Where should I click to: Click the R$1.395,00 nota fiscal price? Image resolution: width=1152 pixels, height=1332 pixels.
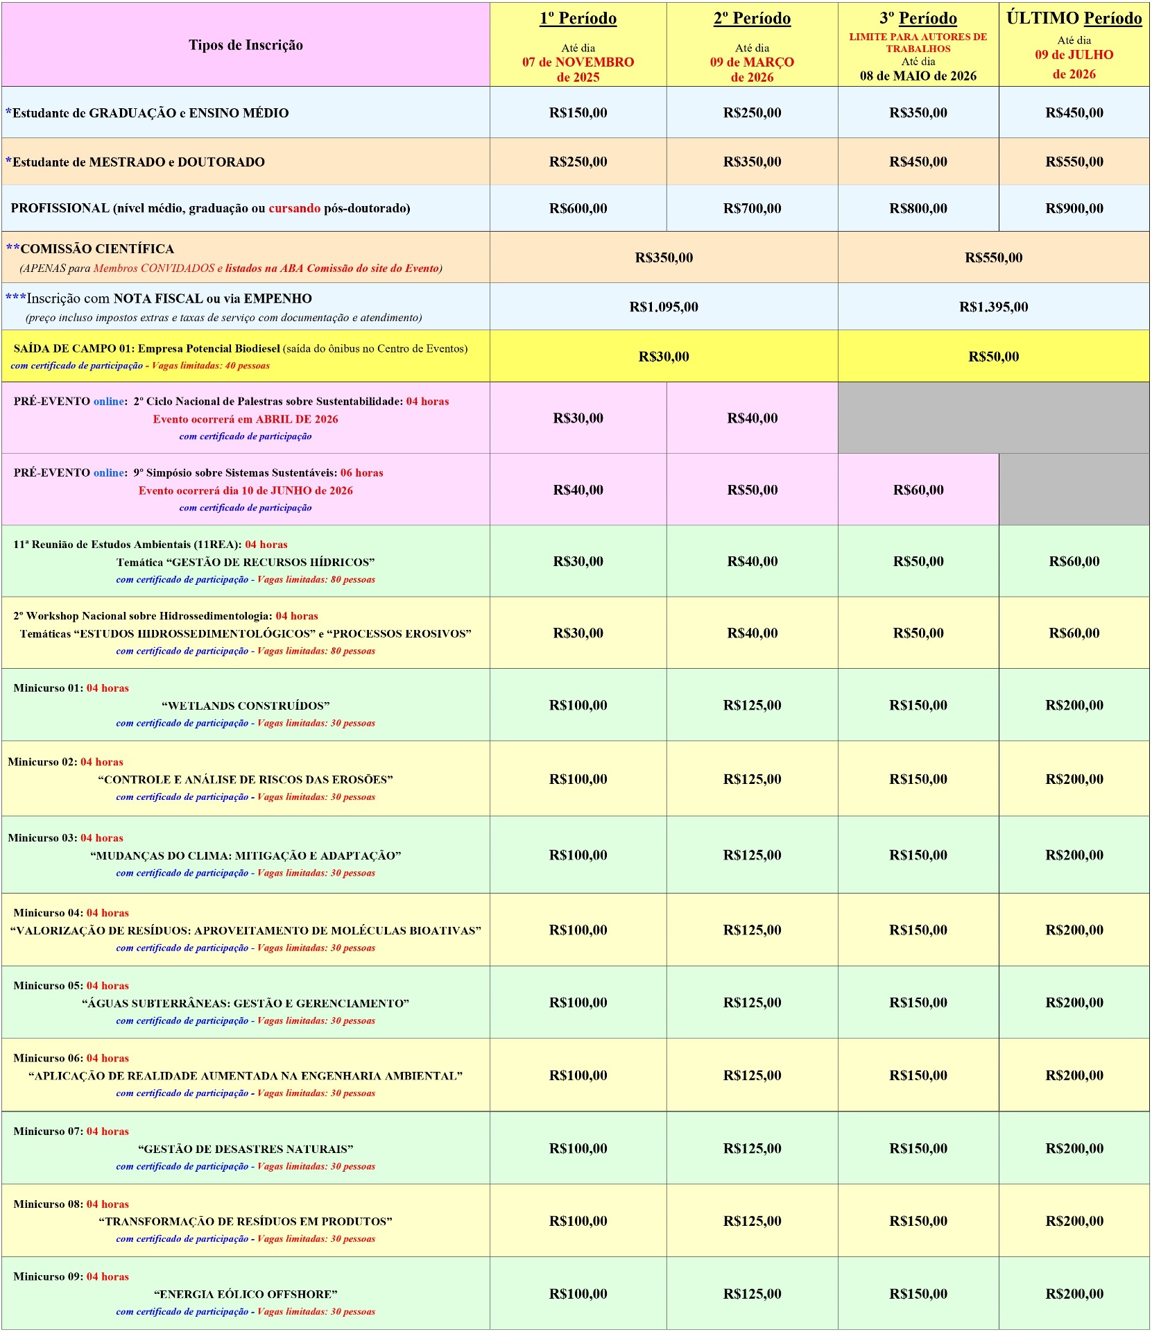coord(993,307)
